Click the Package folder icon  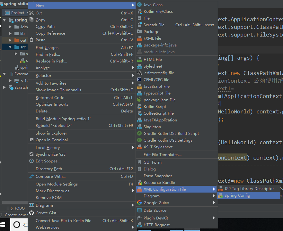(139, 32)
